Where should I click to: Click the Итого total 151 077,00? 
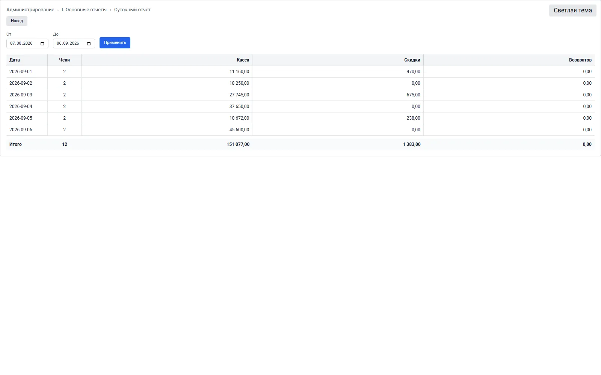238,144
